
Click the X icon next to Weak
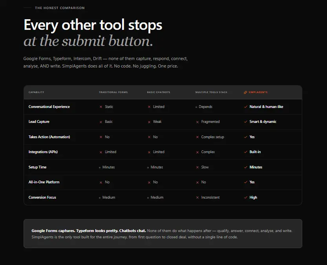click(149, 122)
